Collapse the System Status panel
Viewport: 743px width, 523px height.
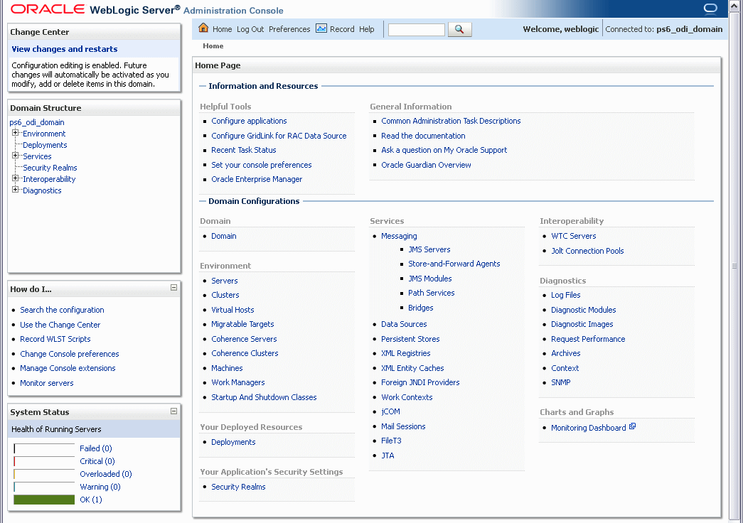pyautogui.click(x=174, y=411)
